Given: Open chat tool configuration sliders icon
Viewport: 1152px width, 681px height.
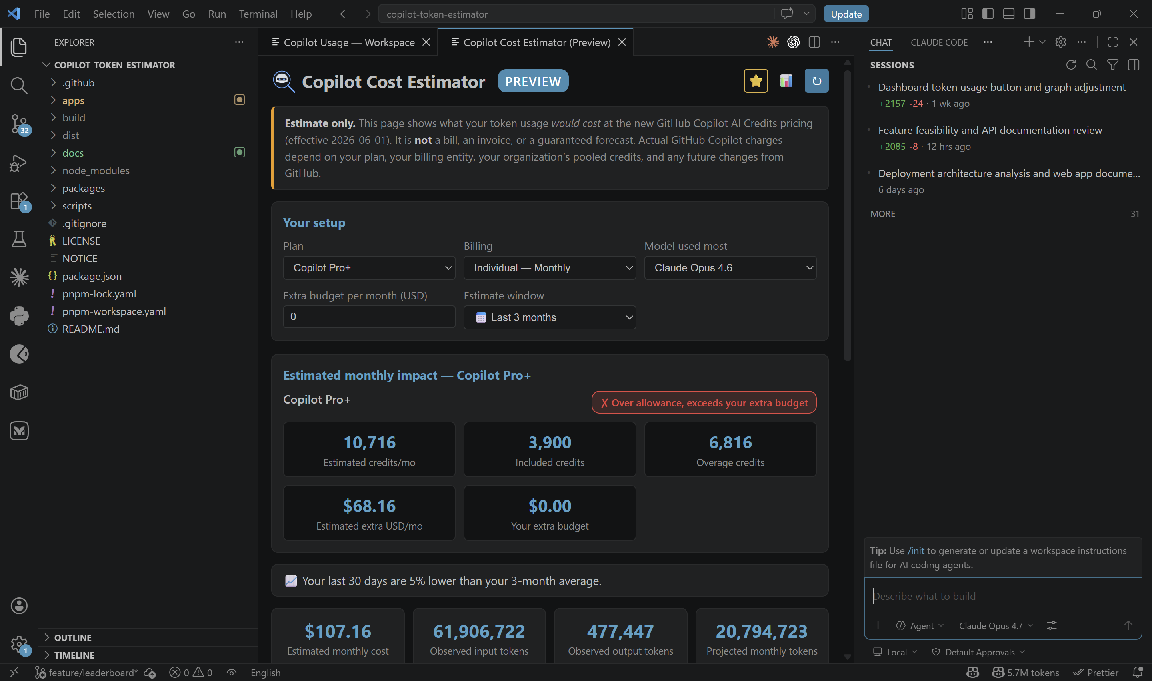Looking at the screenshot, I should click(x=1052, y=625).
